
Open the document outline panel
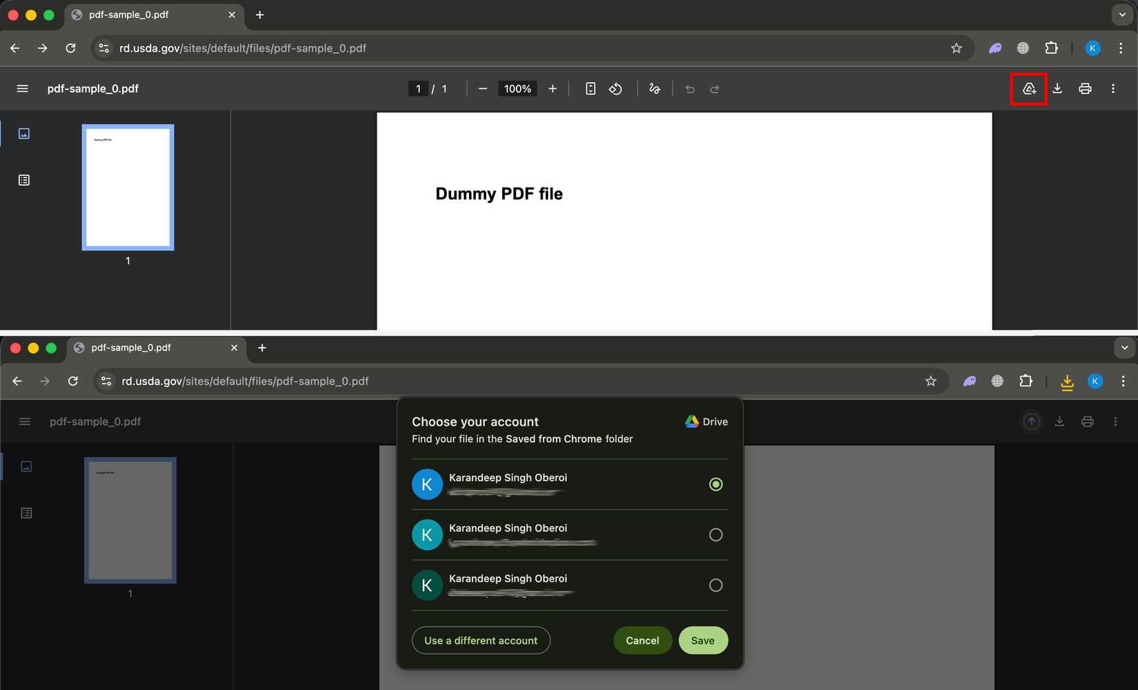[x=24, y=180]
